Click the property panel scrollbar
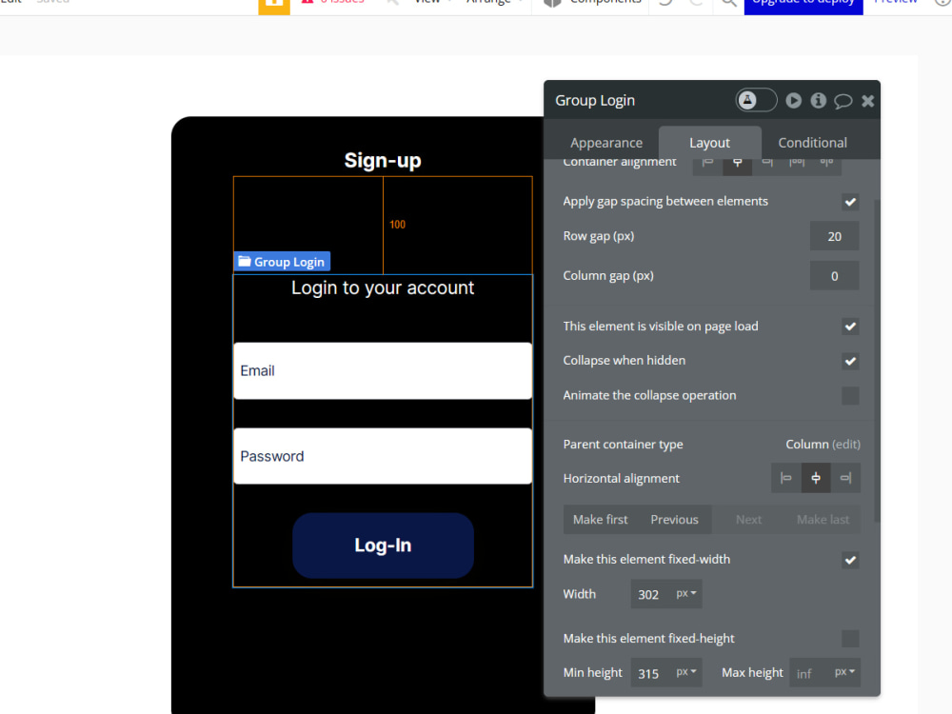Screen dimensions: 952x714 click(x=876, y=361)
